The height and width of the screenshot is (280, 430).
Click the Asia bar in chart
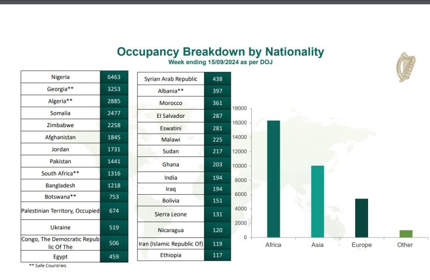[317, 201]
